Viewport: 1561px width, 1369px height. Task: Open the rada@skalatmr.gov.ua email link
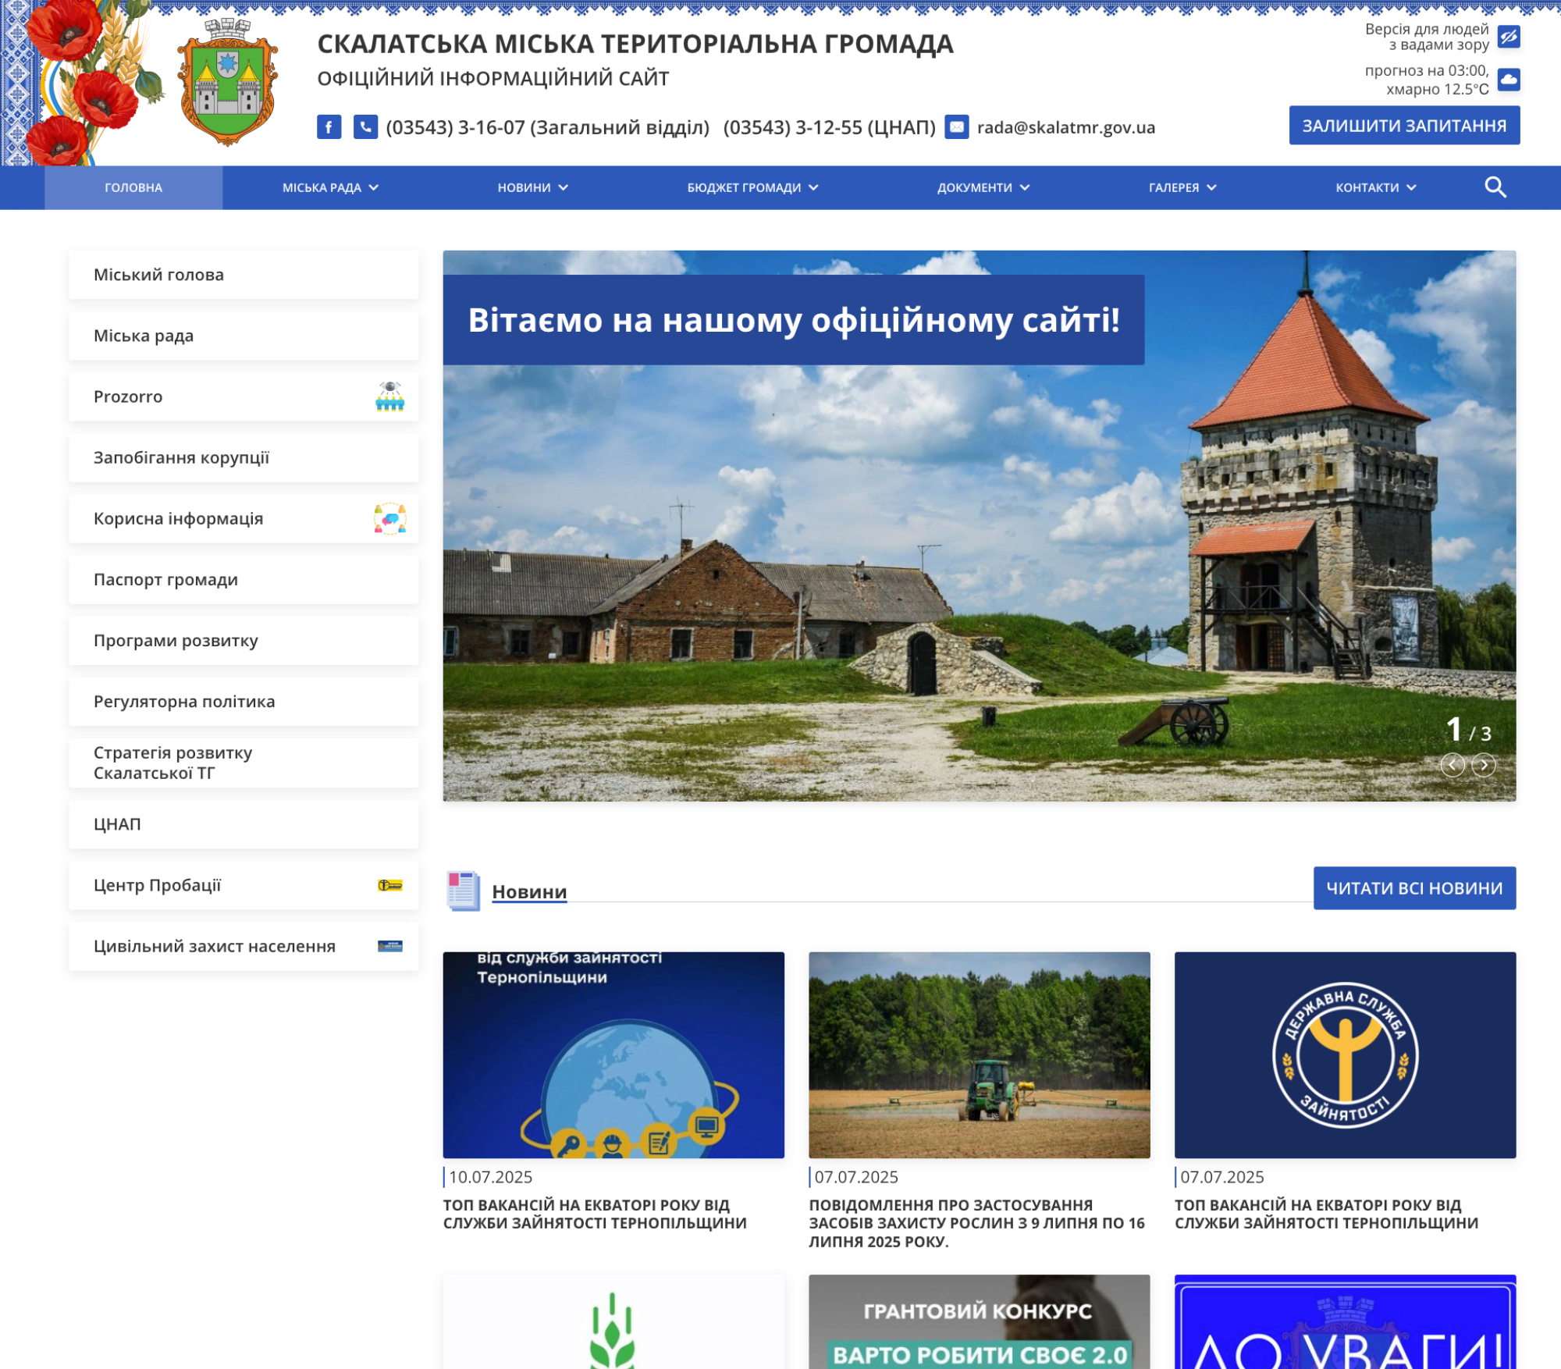(1065, 127)
